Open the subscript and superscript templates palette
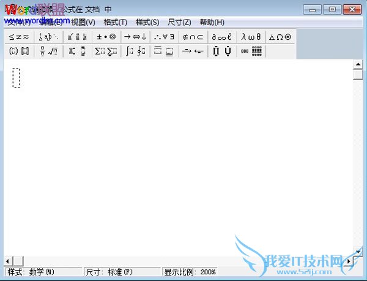Image resolution: width=367 pixels, height=281 pixels. pyautogui.click(x=78, y=51)
